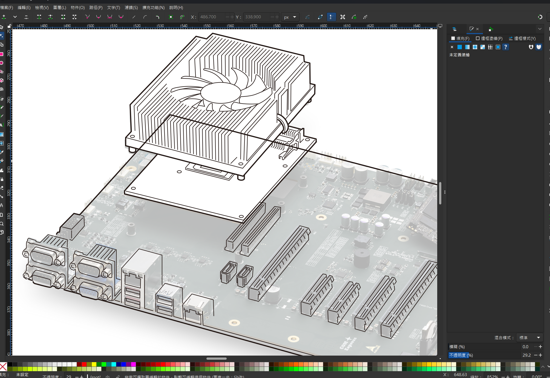Switch to the 邊框樣式(Y) tab

522,39
